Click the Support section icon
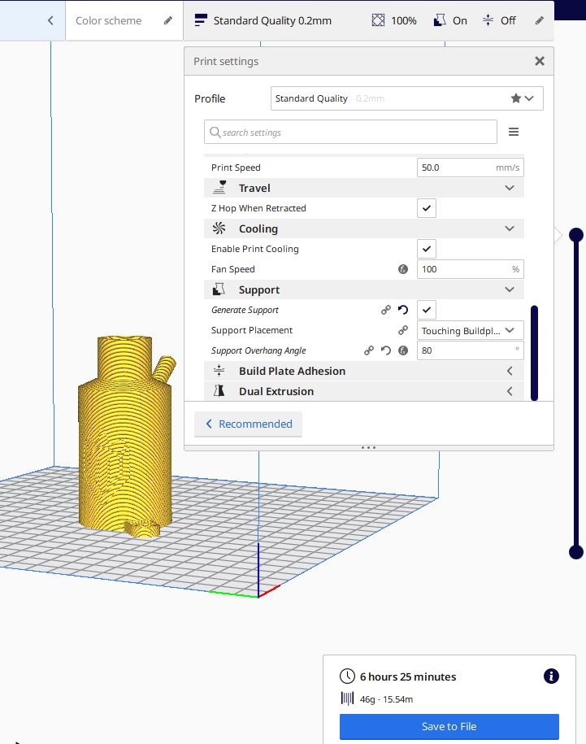The width and height of the screenshot is (586, 744). click(x=219, y=289)
